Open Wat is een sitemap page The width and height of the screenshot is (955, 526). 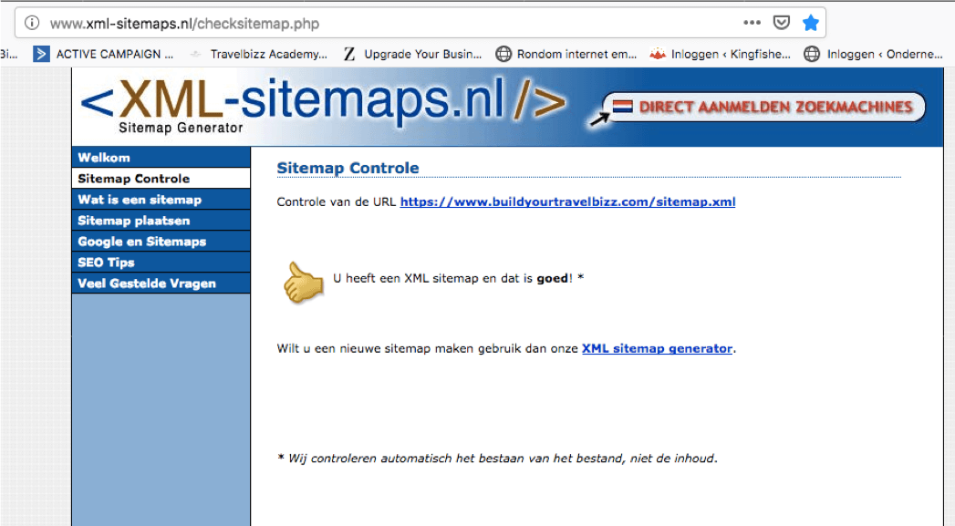(161, 199)
